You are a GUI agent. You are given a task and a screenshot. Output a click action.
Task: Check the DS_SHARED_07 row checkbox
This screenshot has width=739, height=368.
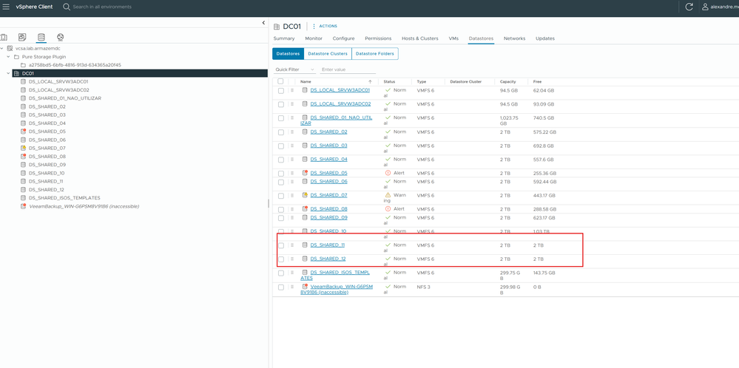click(x=281, y=196)
